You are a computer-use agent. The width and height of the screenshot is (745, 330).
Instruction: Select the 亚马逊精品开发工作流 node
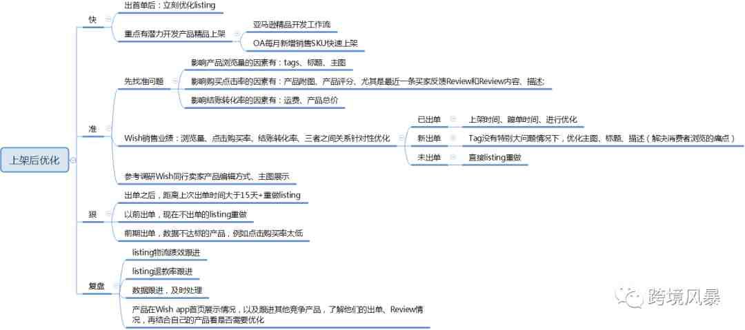click(x=291, y=25)
